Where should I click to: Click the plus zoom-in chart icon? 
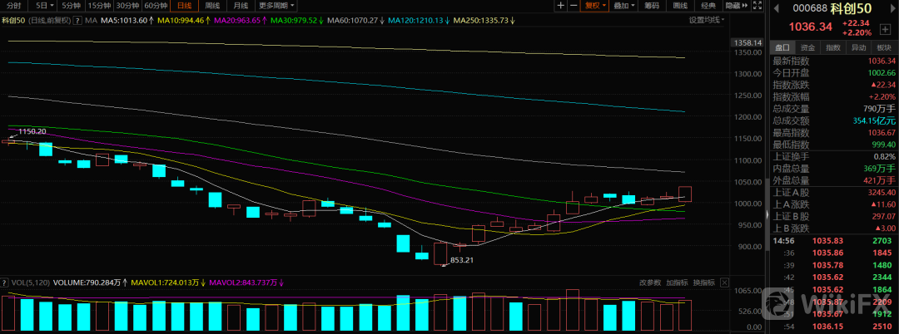pyautogui.click(x=561, y=5)
